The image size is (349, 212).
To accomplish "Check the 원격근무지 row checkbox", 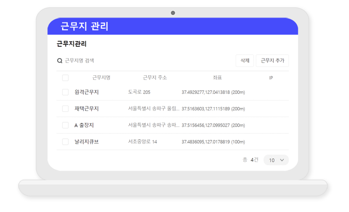I will tap(65, 92).
